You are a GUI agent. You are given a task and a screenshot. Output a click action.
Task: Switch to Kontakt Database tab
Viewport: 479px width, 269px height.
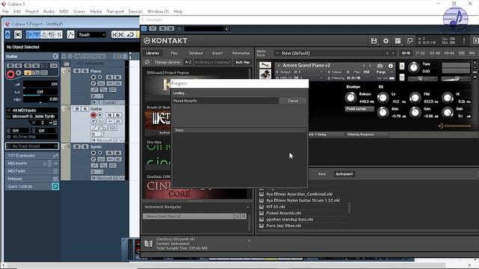[196, 53]
